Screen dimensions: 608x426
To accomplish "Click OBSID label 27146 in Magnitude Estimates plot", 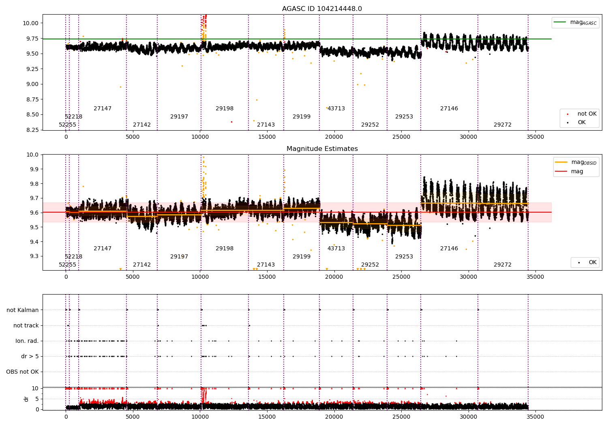I will (449, 249).
